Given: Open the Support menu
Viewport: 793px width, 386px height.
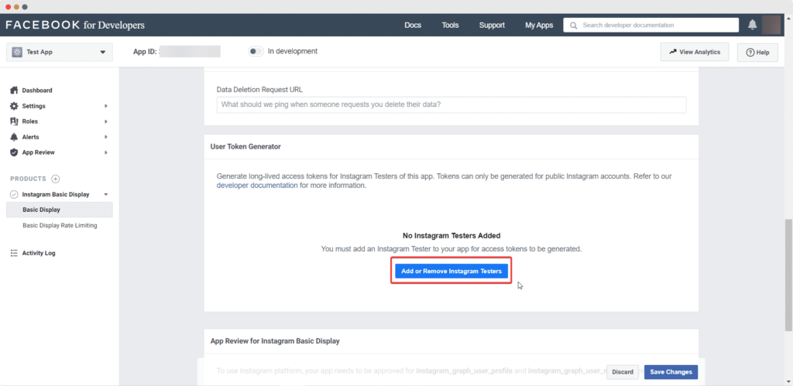Looking at the screenshot, I should pyautogui.click(x=492, y=26).
